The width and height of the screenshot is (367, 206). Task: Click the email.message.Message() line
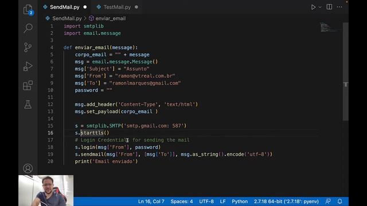116,62
